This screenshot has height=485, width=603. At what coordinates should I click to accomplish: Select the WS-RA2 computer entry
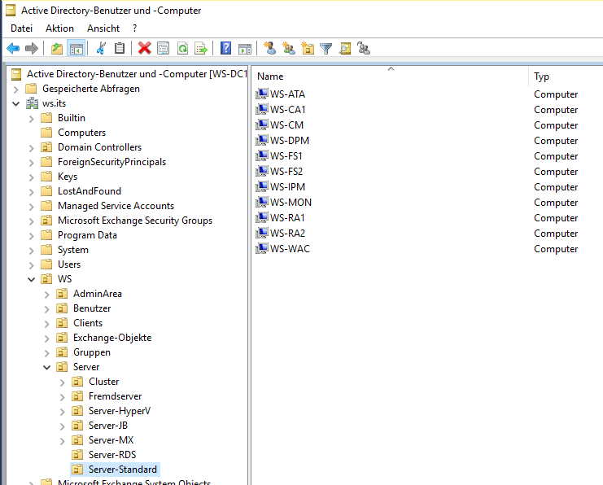point(287,233)
